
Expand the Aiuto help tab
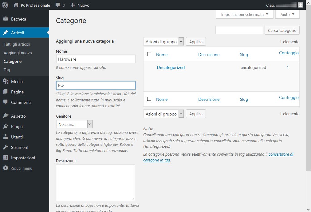click(x=287, y=14)
